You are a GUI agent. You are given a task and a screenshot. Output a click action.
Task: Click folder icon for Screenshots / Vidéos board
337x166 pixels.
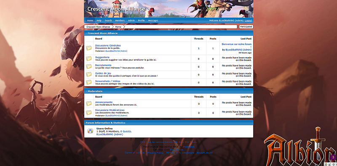click(x=89, y=82)
